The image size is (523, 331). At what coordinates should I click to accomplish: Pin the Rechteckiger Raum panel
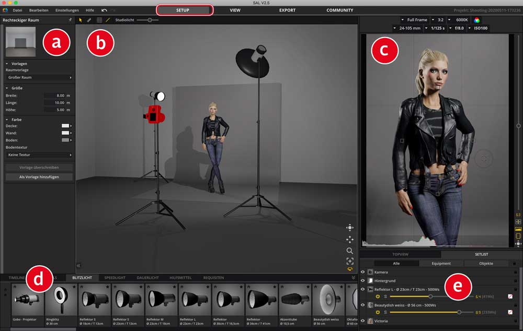(x=70, y=20)
